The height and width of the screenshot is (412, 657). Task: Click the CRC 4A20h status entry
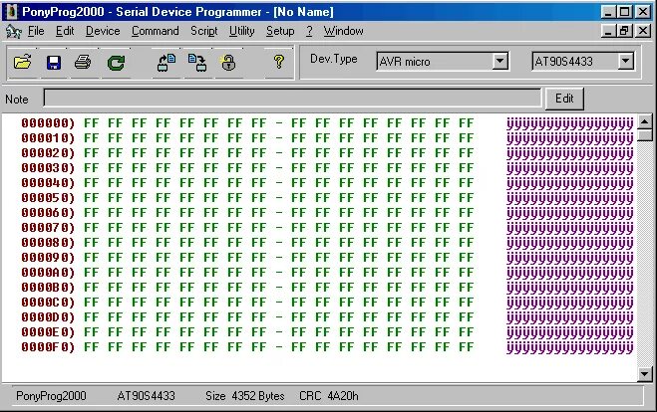click(329, 396)
